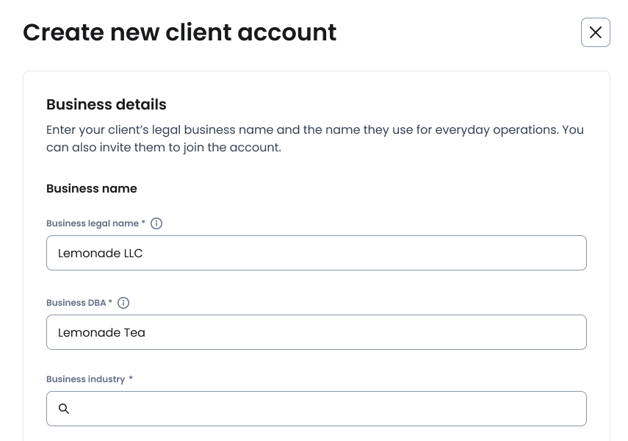Screen dimensions: 628x441
Task: Click the "Business details" section heading
Action: [107, 104]
